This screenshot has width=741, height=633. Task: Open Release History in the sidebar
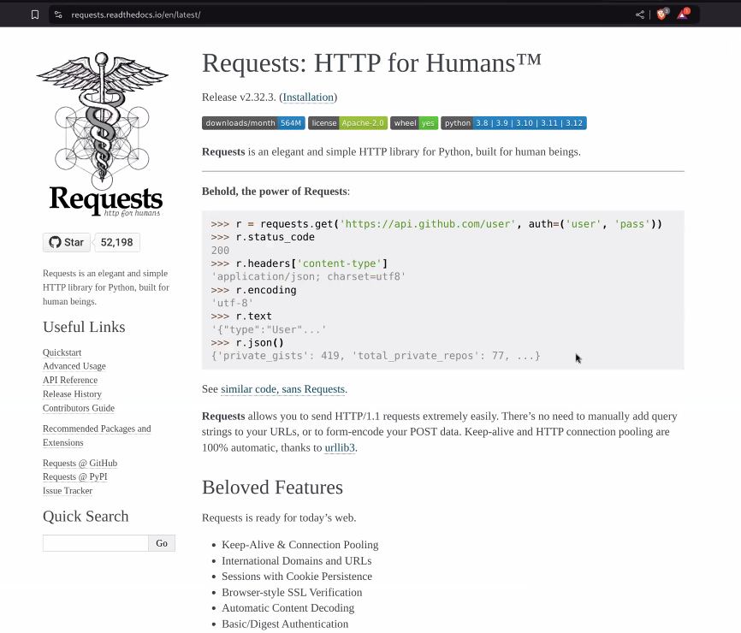73,394
